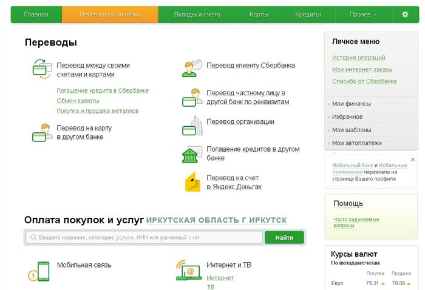Expand Мои шаблоны section

(x=371, y=130)
